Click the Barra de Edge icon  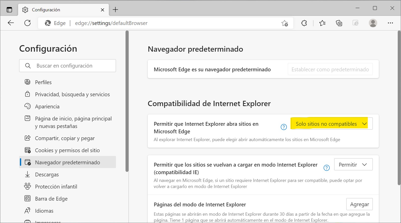27,198
